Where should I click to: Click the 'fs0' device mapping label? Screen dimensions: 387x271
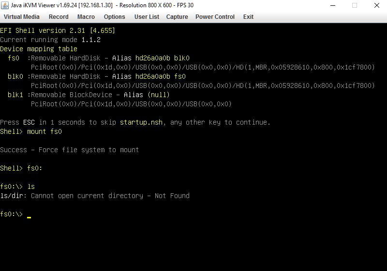point(14,58)
